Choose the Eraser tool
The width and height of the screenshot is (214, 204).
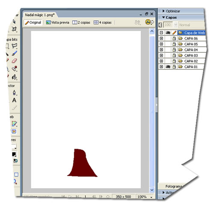tap(15, 60)
